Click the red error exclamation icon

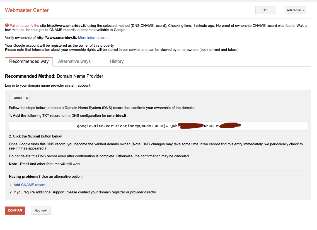[7, 25]
